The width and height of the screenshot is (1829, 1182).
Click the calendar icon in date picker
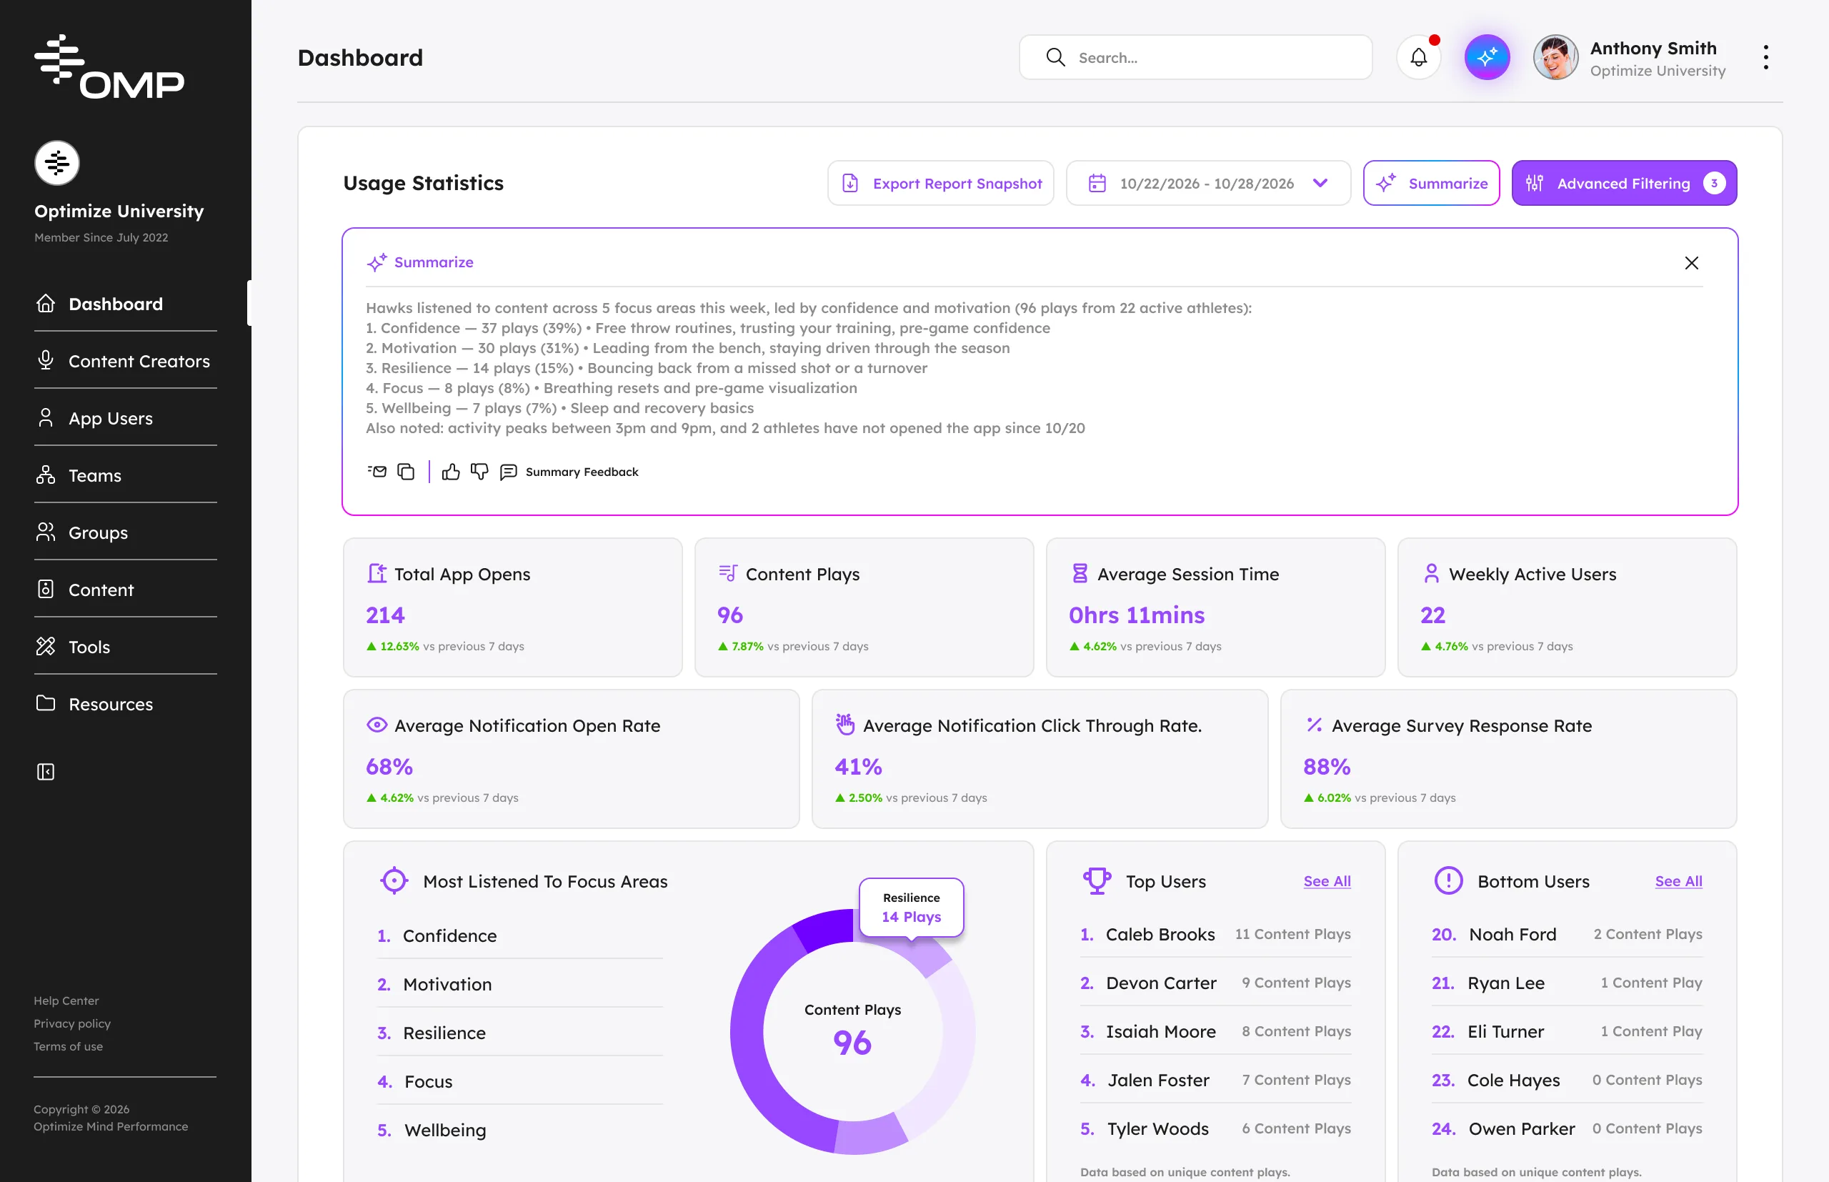[x=1097, y=183]
